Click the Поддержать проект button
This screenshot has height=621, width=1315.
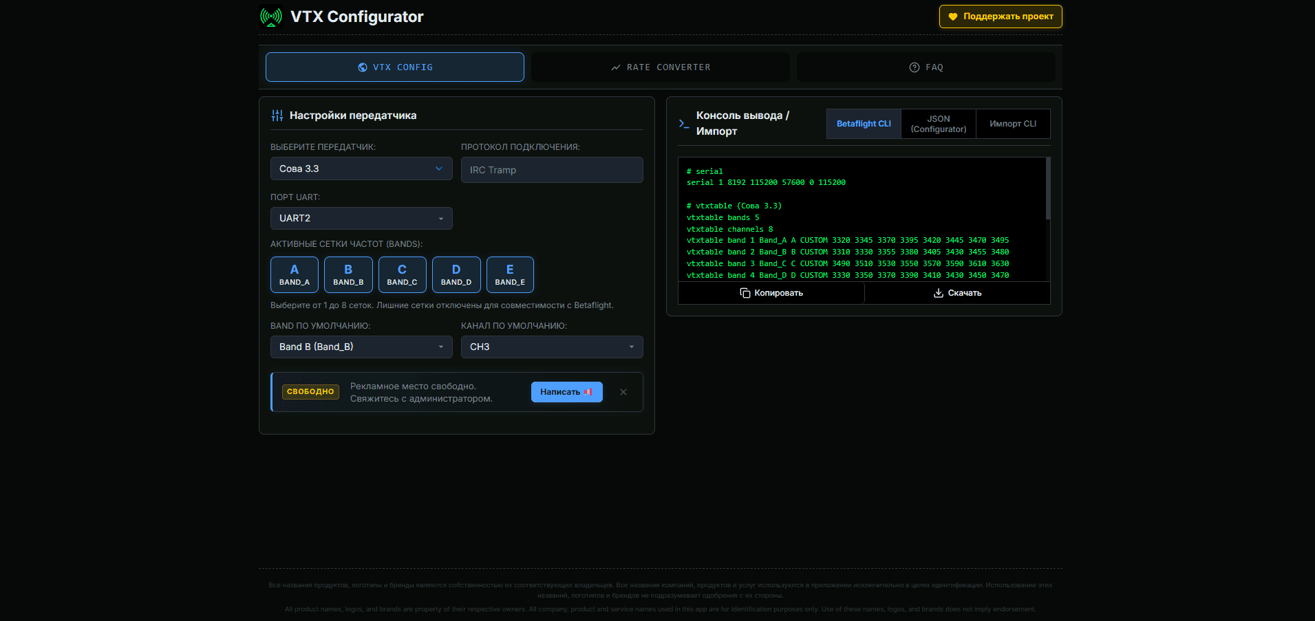(1001, 17)
